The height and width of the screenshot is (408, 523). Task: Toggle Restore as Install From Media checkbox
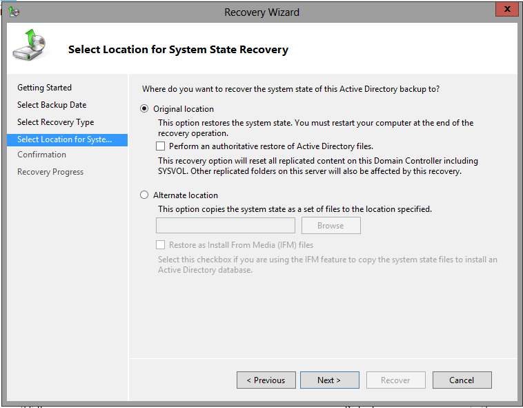[161, 245]
